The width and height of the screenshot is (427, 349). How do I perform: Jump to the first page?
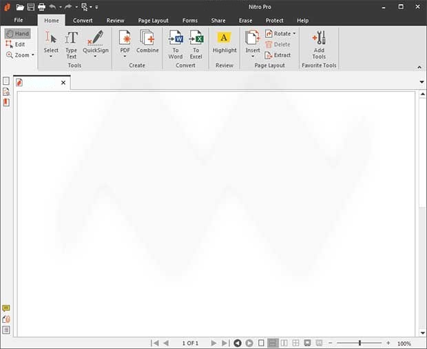(x=155, y=343)
